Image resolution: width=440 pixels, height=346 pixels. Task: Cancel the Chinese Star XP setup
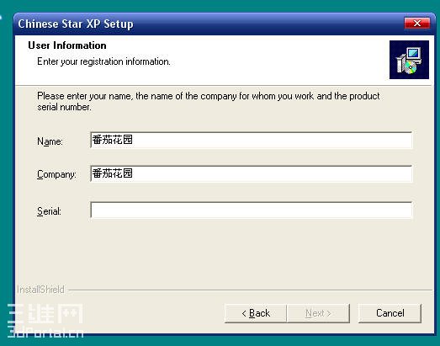point(390,313)
